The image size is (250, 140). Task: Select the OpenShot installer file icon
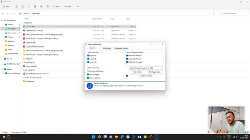24,30
